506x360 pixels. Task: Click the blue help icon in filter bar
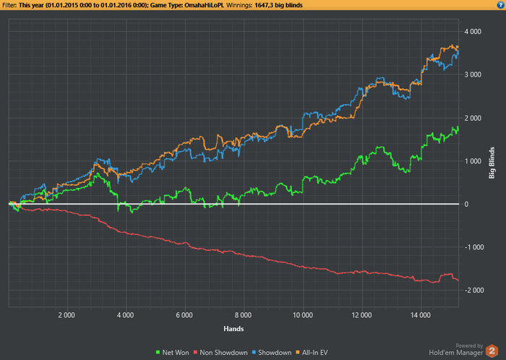(x=501, y=4)
